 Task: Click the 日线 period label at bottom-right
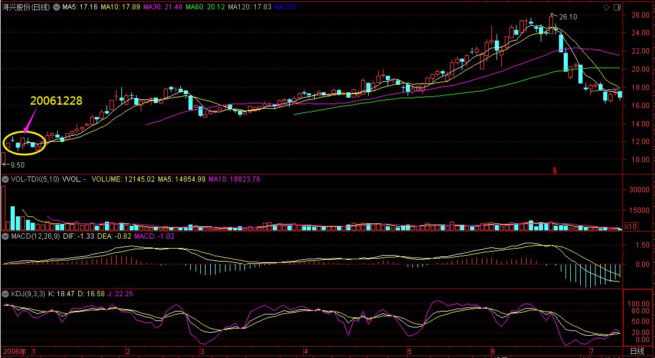[637, 352]
